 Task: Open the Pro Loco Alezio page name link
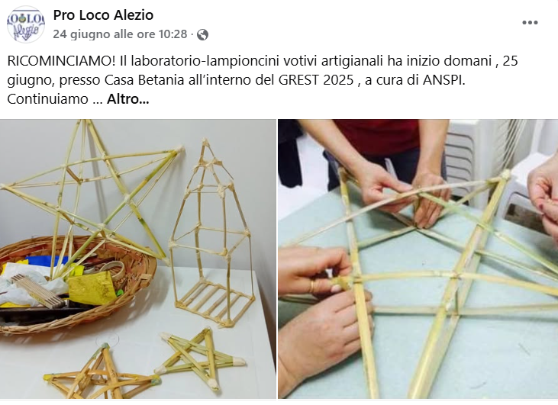click(103, 15)
